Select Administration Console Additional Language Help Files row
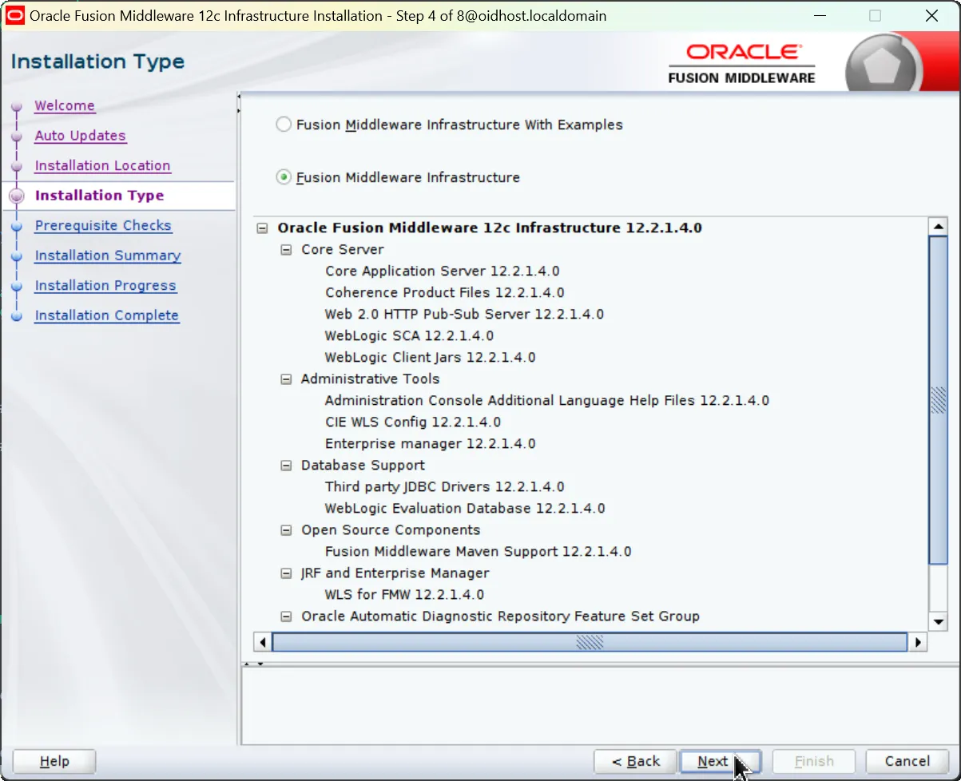This screenshot has width=961, height=781. [x=547, y=401]
